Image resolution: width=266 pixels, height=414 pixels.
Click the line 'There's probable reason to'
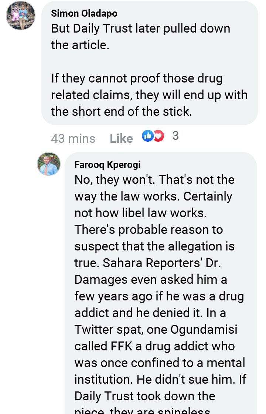click(x=149, y=230)
